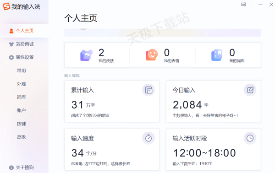Go to 外观 settings
This screenshot has width=275, height=173.
coord(22,84)
